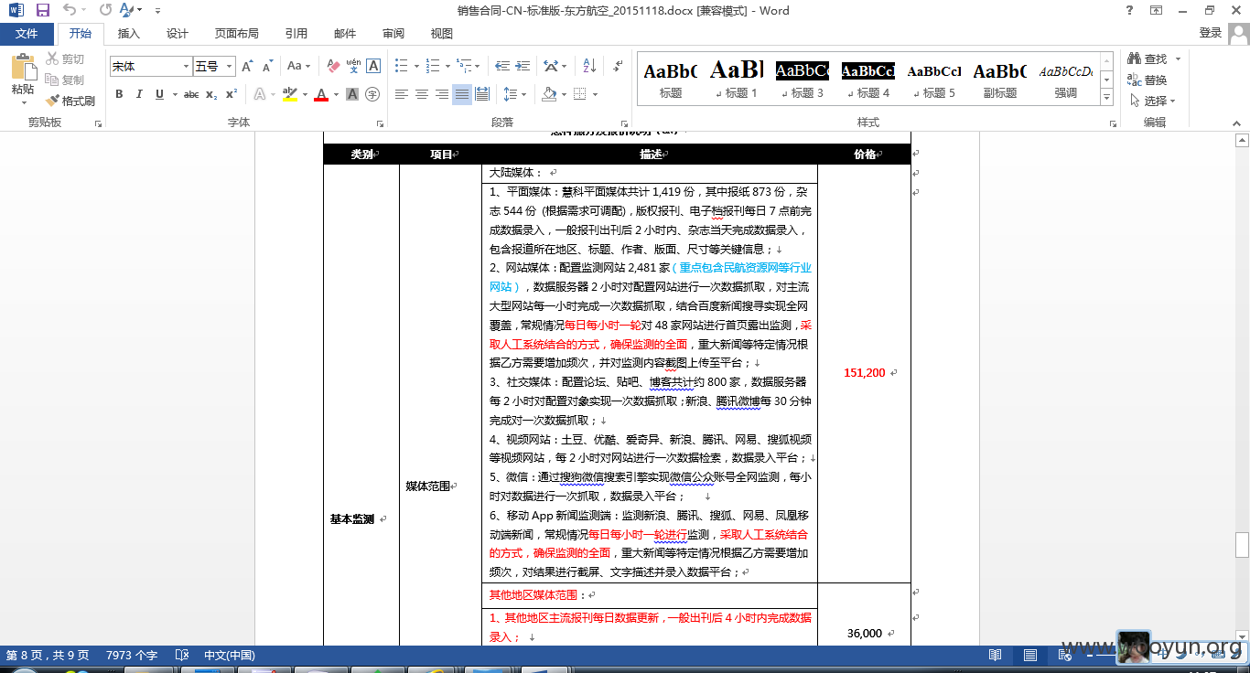The width and height of the screenshot is (1250, 673).
Task: Save the document with the floppy icon
Action: click(x=43, y=11)
